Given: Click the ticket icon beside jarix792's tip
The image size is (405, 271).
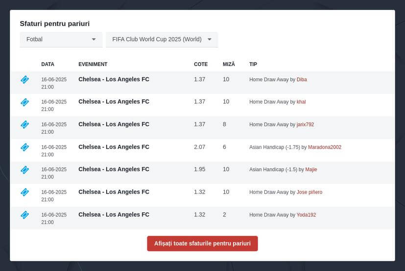Looking at the screenshot, I should coord(25,124).
